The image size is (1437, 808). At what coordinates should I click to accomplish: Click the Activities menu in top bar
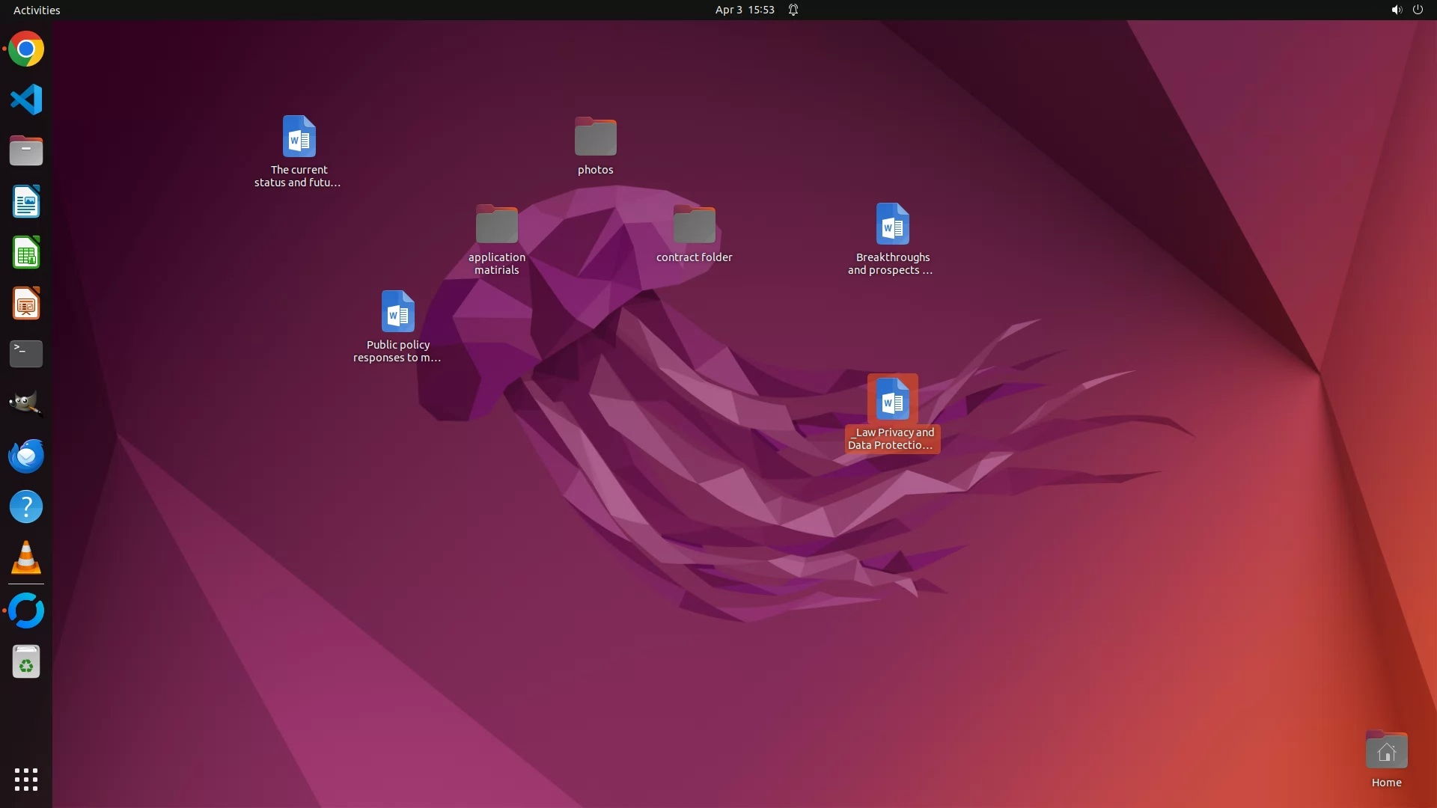37,10
